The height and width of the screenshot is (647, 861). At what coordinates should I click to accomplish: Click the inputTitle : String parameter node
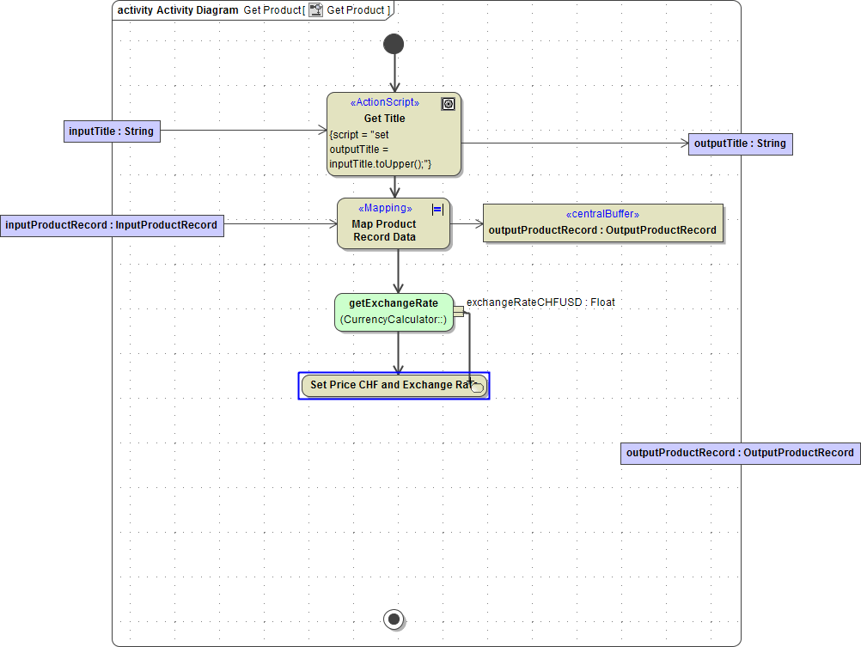tap(112, 131)
